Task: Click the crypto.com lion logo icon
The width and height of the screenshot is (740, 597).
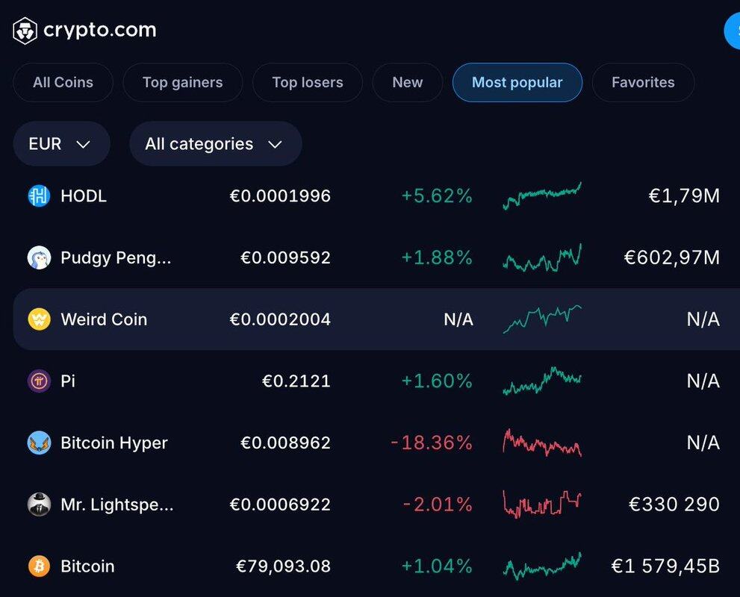Action: click(x=25, y=31)
